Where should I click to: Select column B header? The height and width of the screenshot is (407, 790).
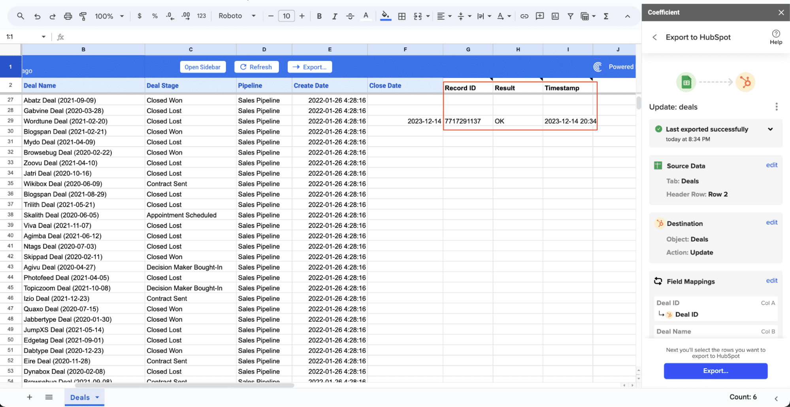tap(83, 49)
